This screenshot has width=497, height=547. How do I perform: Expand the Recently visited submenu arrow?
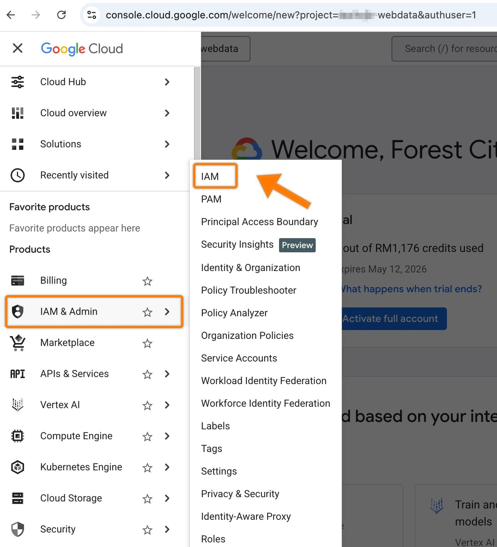[167, 175]
